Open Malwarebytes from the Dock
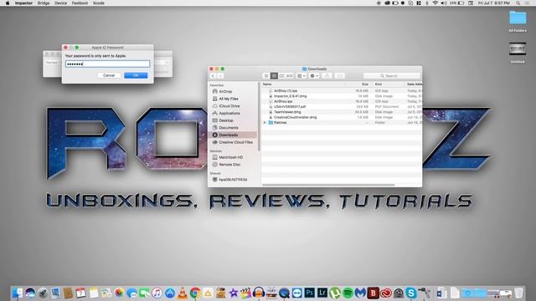Image resolution: width=536 pixels, height=301 pixels. [360, 293]
